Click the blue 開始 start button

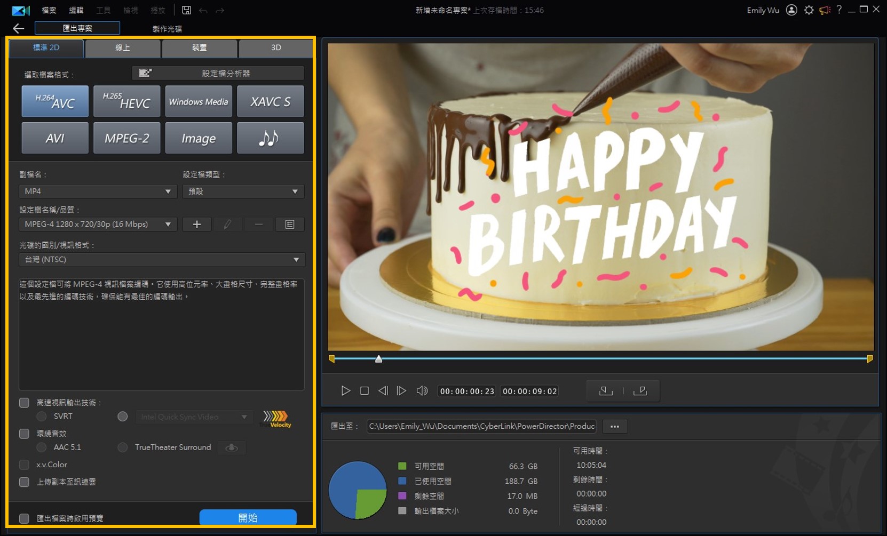point(248,517)
